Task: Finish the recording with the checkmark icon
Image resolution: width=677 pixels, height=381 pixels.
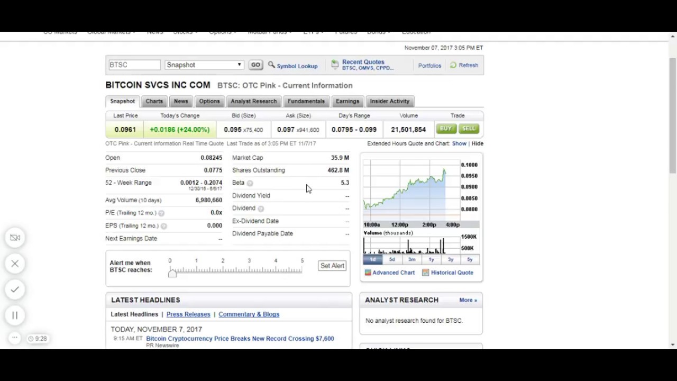Action: point(15,289)
